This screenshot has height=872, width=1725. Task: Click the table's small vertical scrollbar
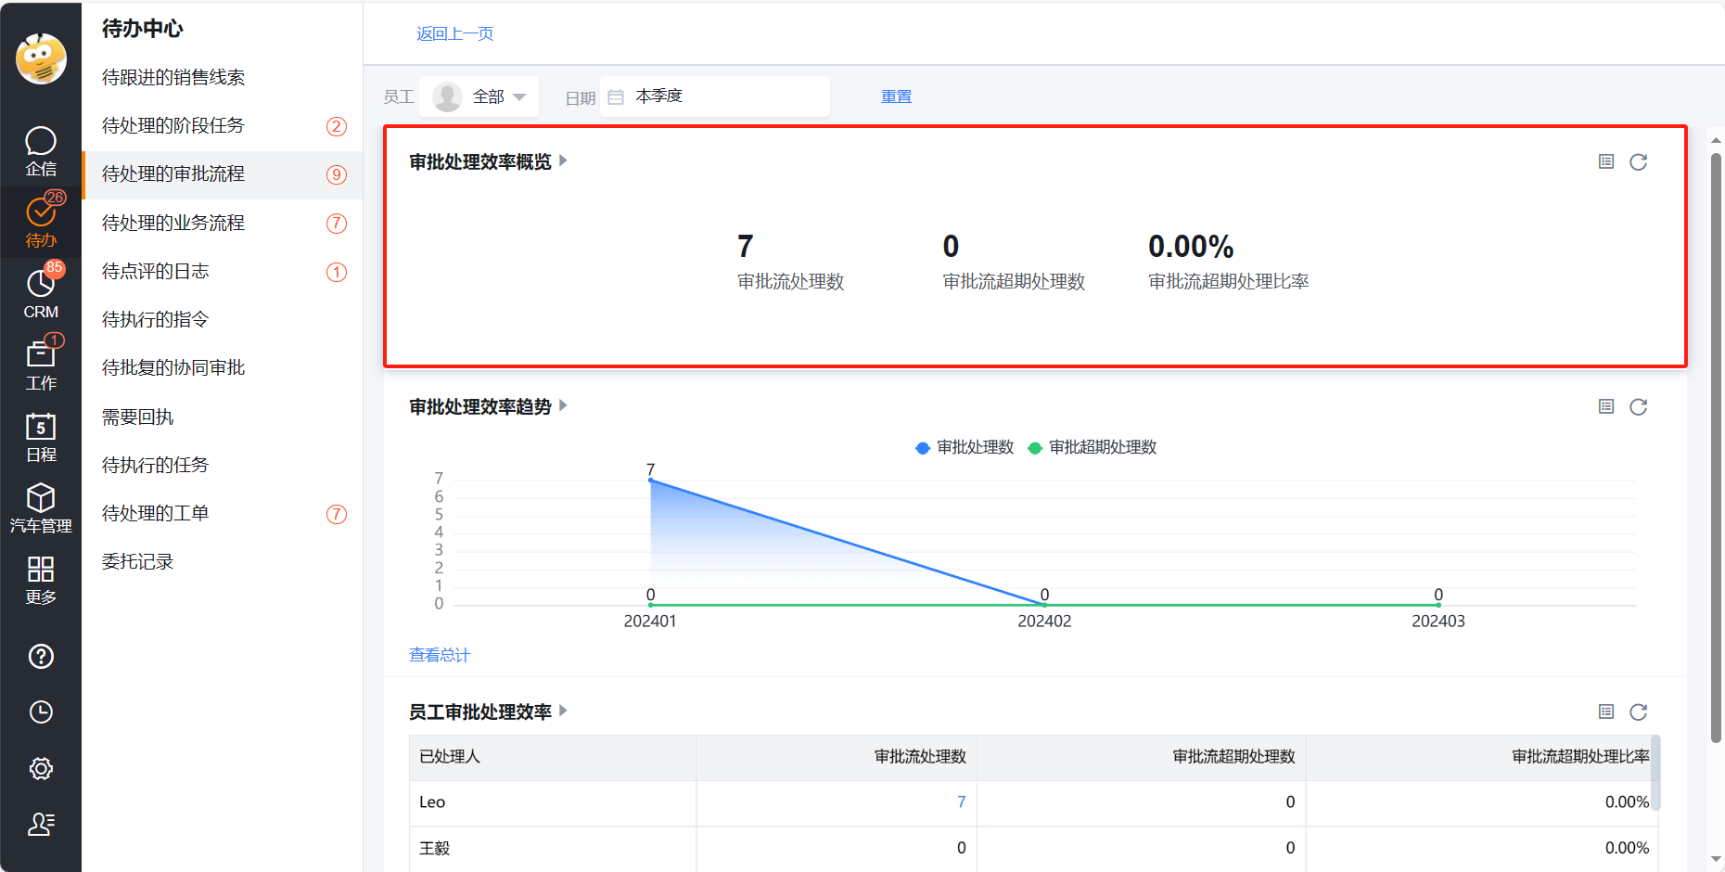pos(1655,773)
